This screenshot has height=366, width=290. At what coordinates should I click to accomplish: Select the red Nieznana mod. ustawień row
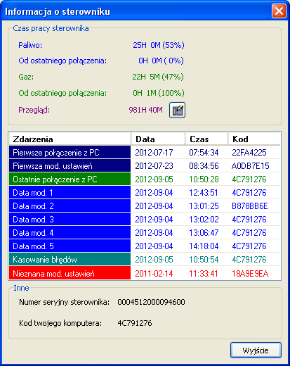click(145, 273)
